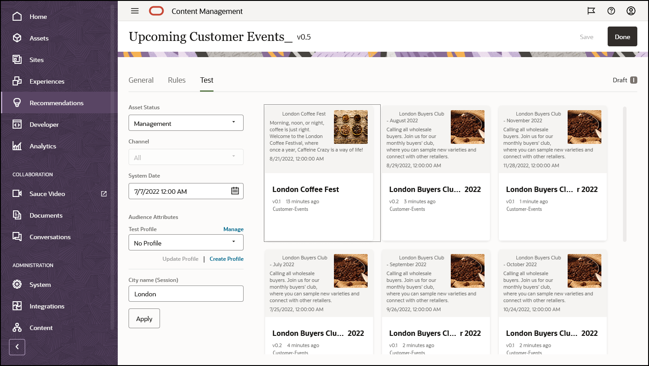The width and height of the screenshot is (649, 366).
Task: Click the Oracle logo in header
Action: pos(156,11)
